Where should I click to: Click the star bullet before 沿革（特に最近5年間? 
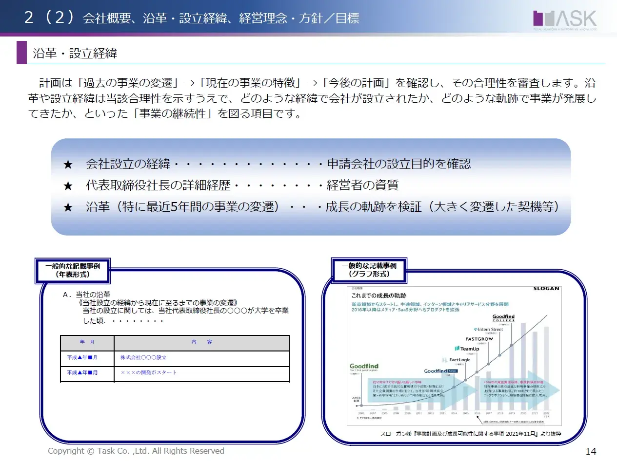(68, 207)
